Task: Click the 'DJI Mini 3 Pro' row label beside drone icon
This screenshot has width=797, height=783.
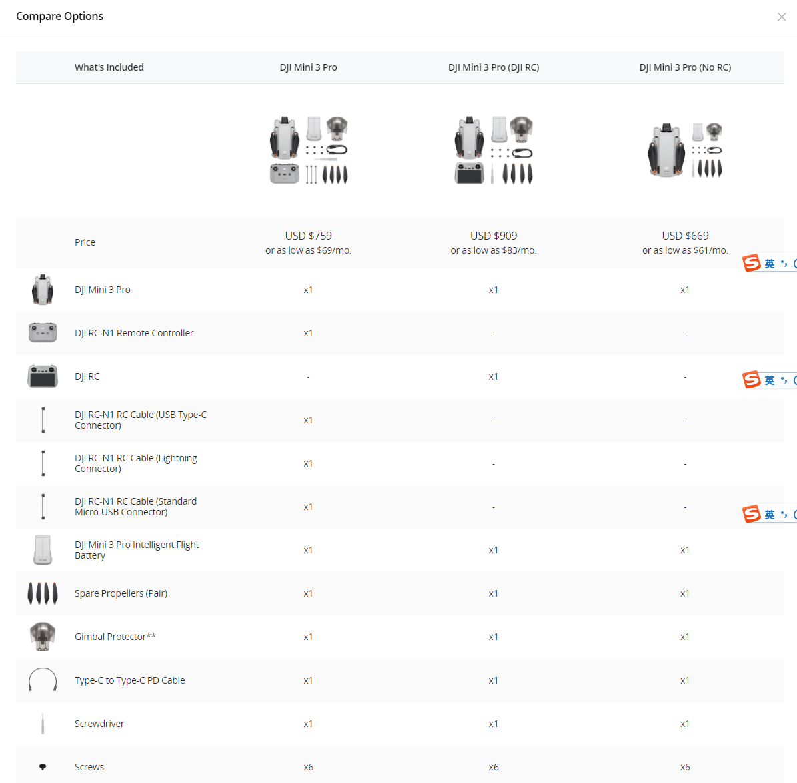Action: point(103,290)
